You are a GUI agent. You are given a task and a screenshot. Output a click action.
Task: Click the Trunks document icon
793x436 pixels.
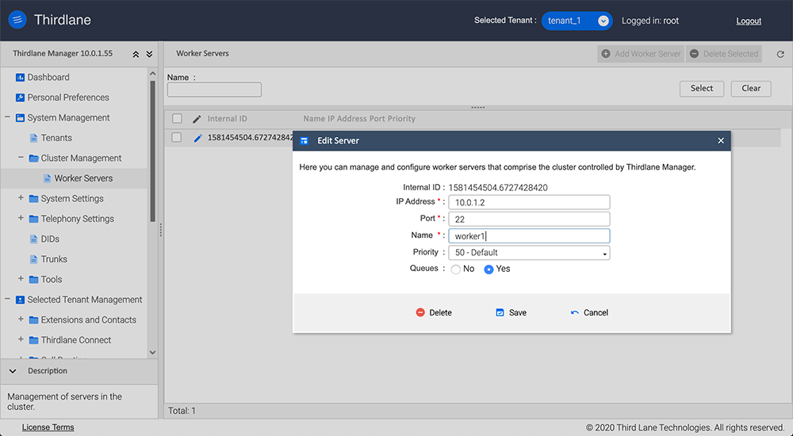click(33, 259)
